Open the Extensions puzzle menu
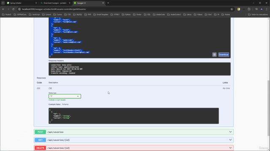270x151 pixels. 249,9
